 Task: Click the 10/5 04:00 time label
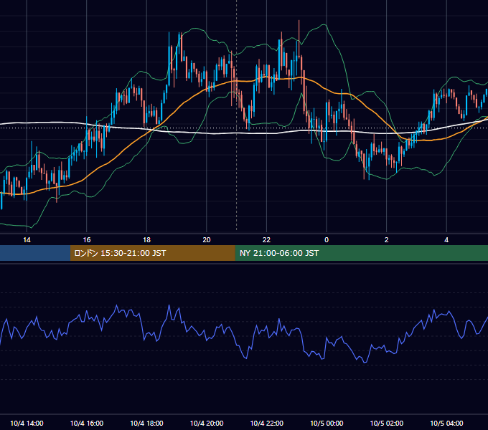tap(446, 423)
